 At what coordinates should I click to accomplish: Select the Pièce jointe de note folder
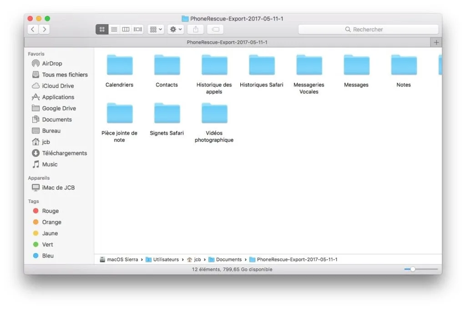(120, 123)
